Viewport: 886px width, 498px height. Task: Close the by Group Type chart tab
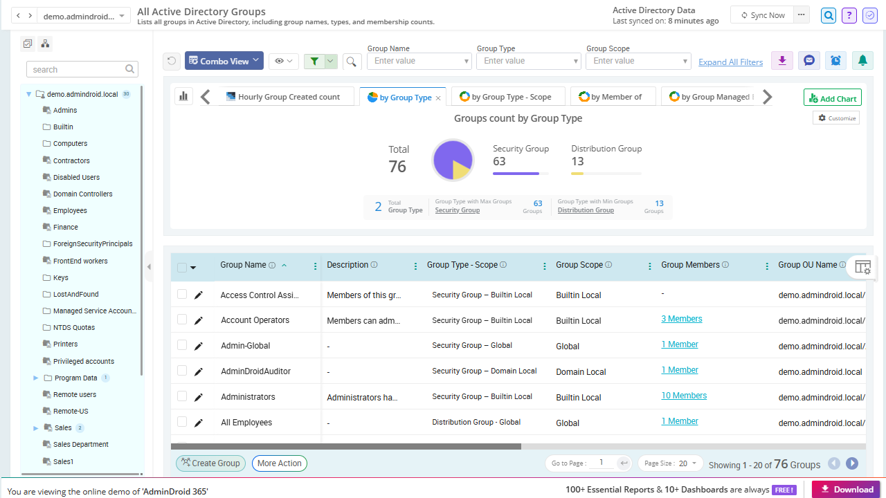(x=438, y=98)
